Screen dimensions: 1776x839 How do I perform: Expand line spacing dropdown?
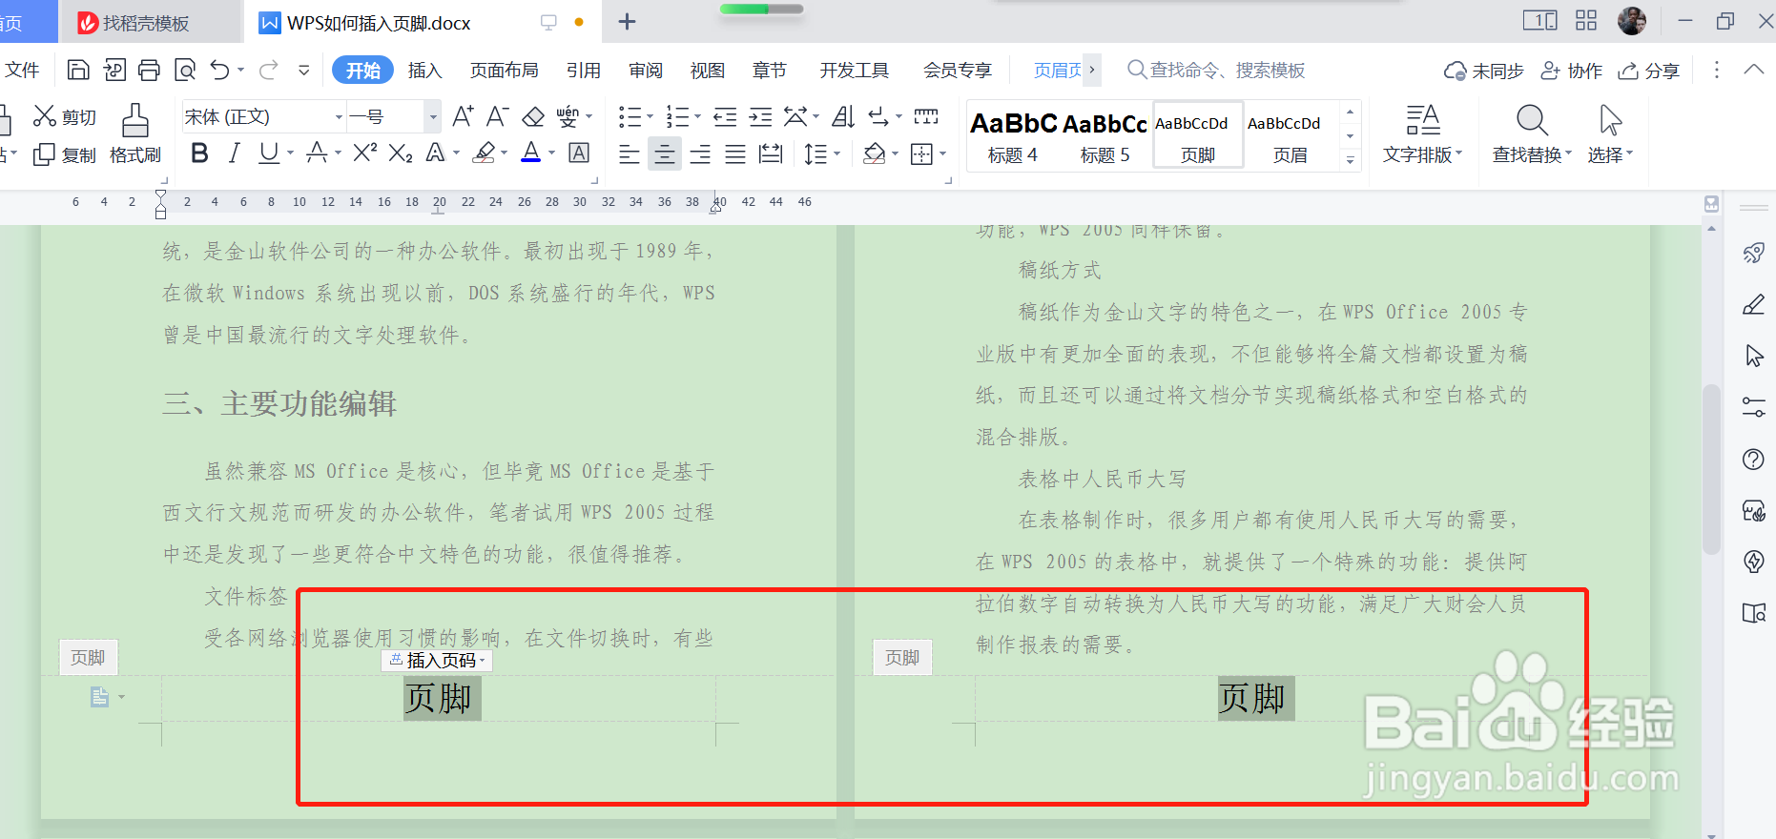(x=836, y=154)
